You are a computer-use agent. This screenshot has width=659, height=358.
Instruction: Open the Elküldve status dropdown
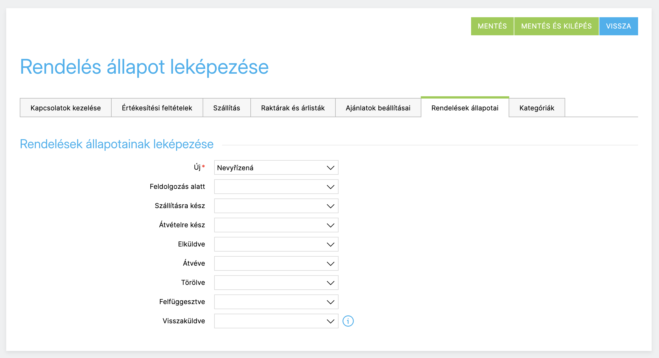pyautogui.click(x=276, y=245)
